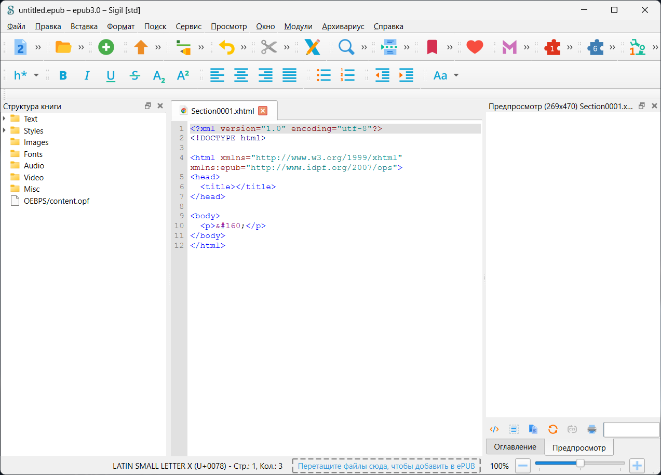Open Find and Replace magnifier icon
The image size is (661, 475).
click(346, 47)
